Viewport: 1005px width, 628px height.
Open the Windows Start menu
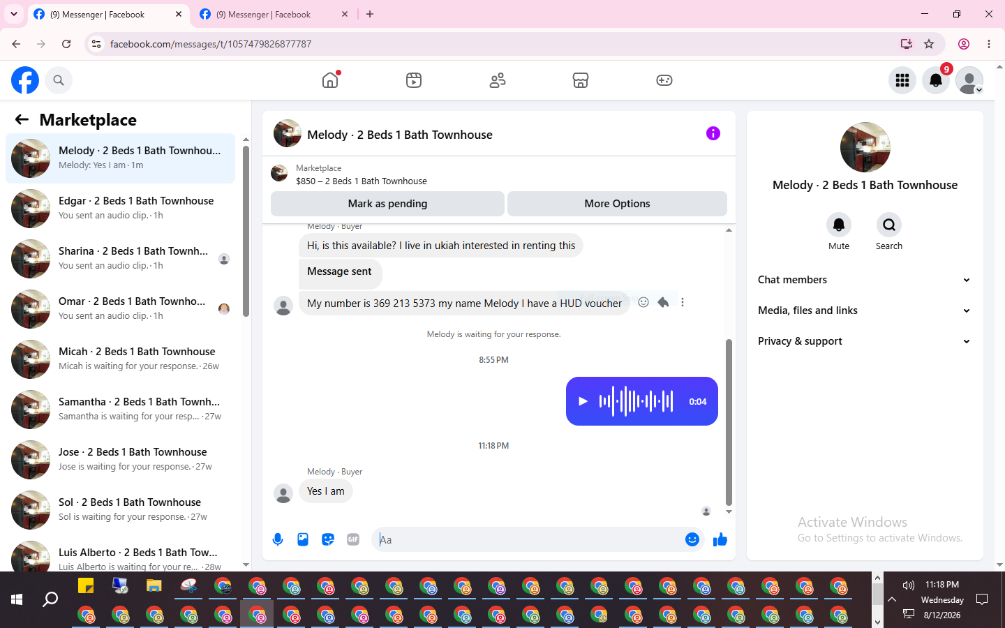pyautogui.click(x=17, y=599)
